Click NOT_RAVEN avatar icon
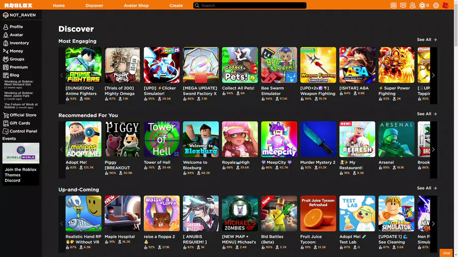 (6, 15)
